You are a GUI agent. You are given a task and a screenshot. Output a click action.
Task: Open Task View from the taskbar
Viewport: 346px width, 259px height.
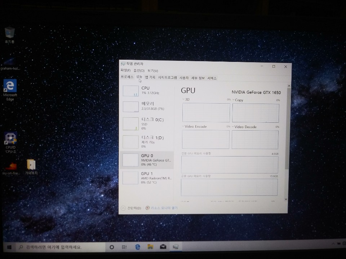coord(124,247)
